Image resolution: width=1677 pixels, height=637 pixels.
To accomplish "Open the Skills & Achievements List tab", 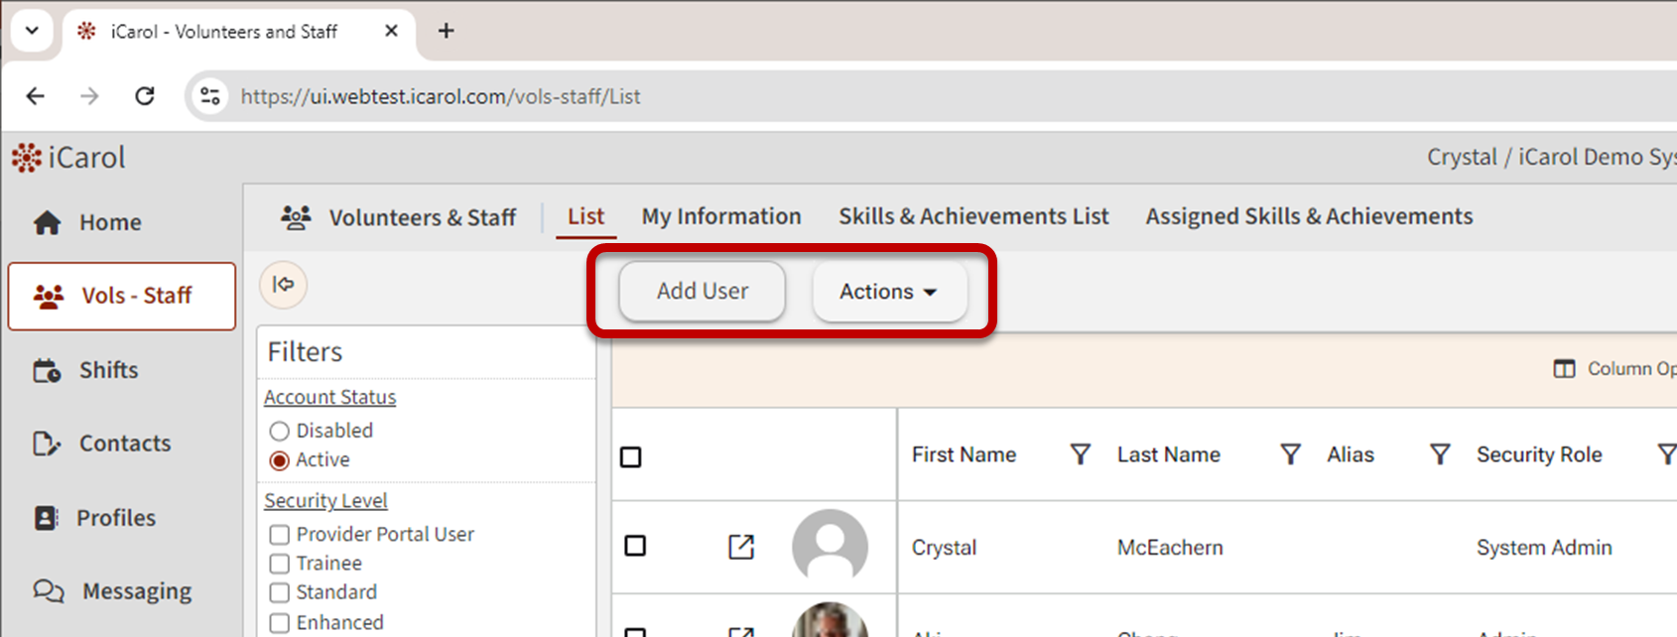I will pos(972,216).
